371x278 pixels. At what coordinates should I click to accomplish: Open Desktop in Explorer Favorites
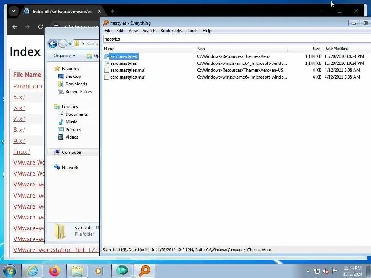point(73,76)
